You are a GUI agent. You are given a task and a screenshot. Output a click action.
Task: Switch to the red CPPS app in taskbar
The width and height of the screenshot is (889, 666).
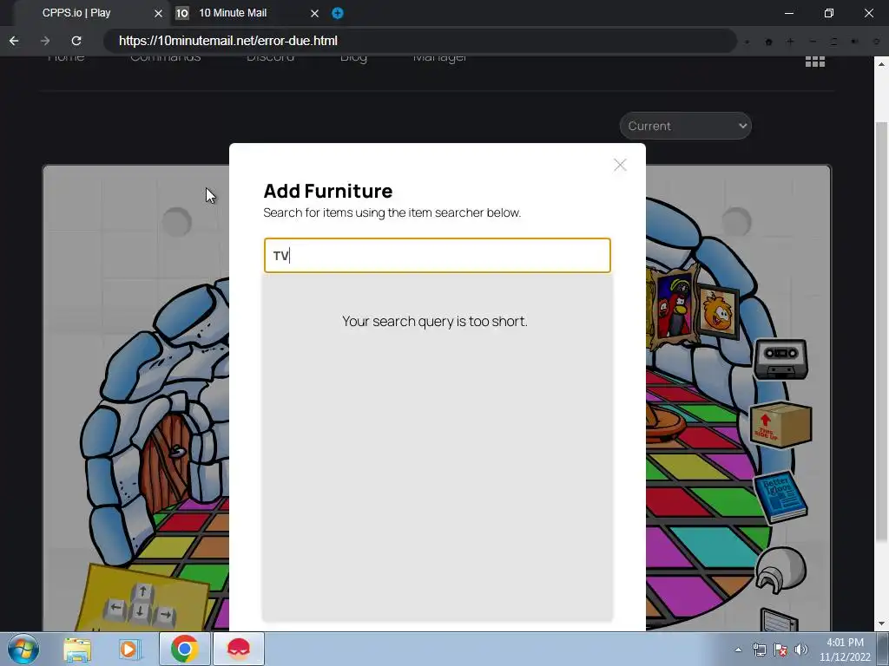(239, 649)
